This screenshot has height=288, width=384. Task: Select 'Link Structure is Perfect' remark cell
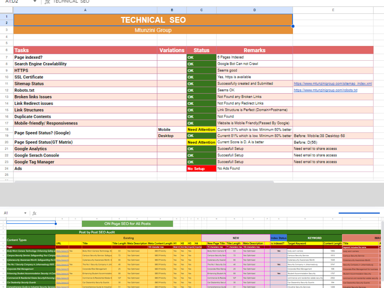[x=255, y=110]
